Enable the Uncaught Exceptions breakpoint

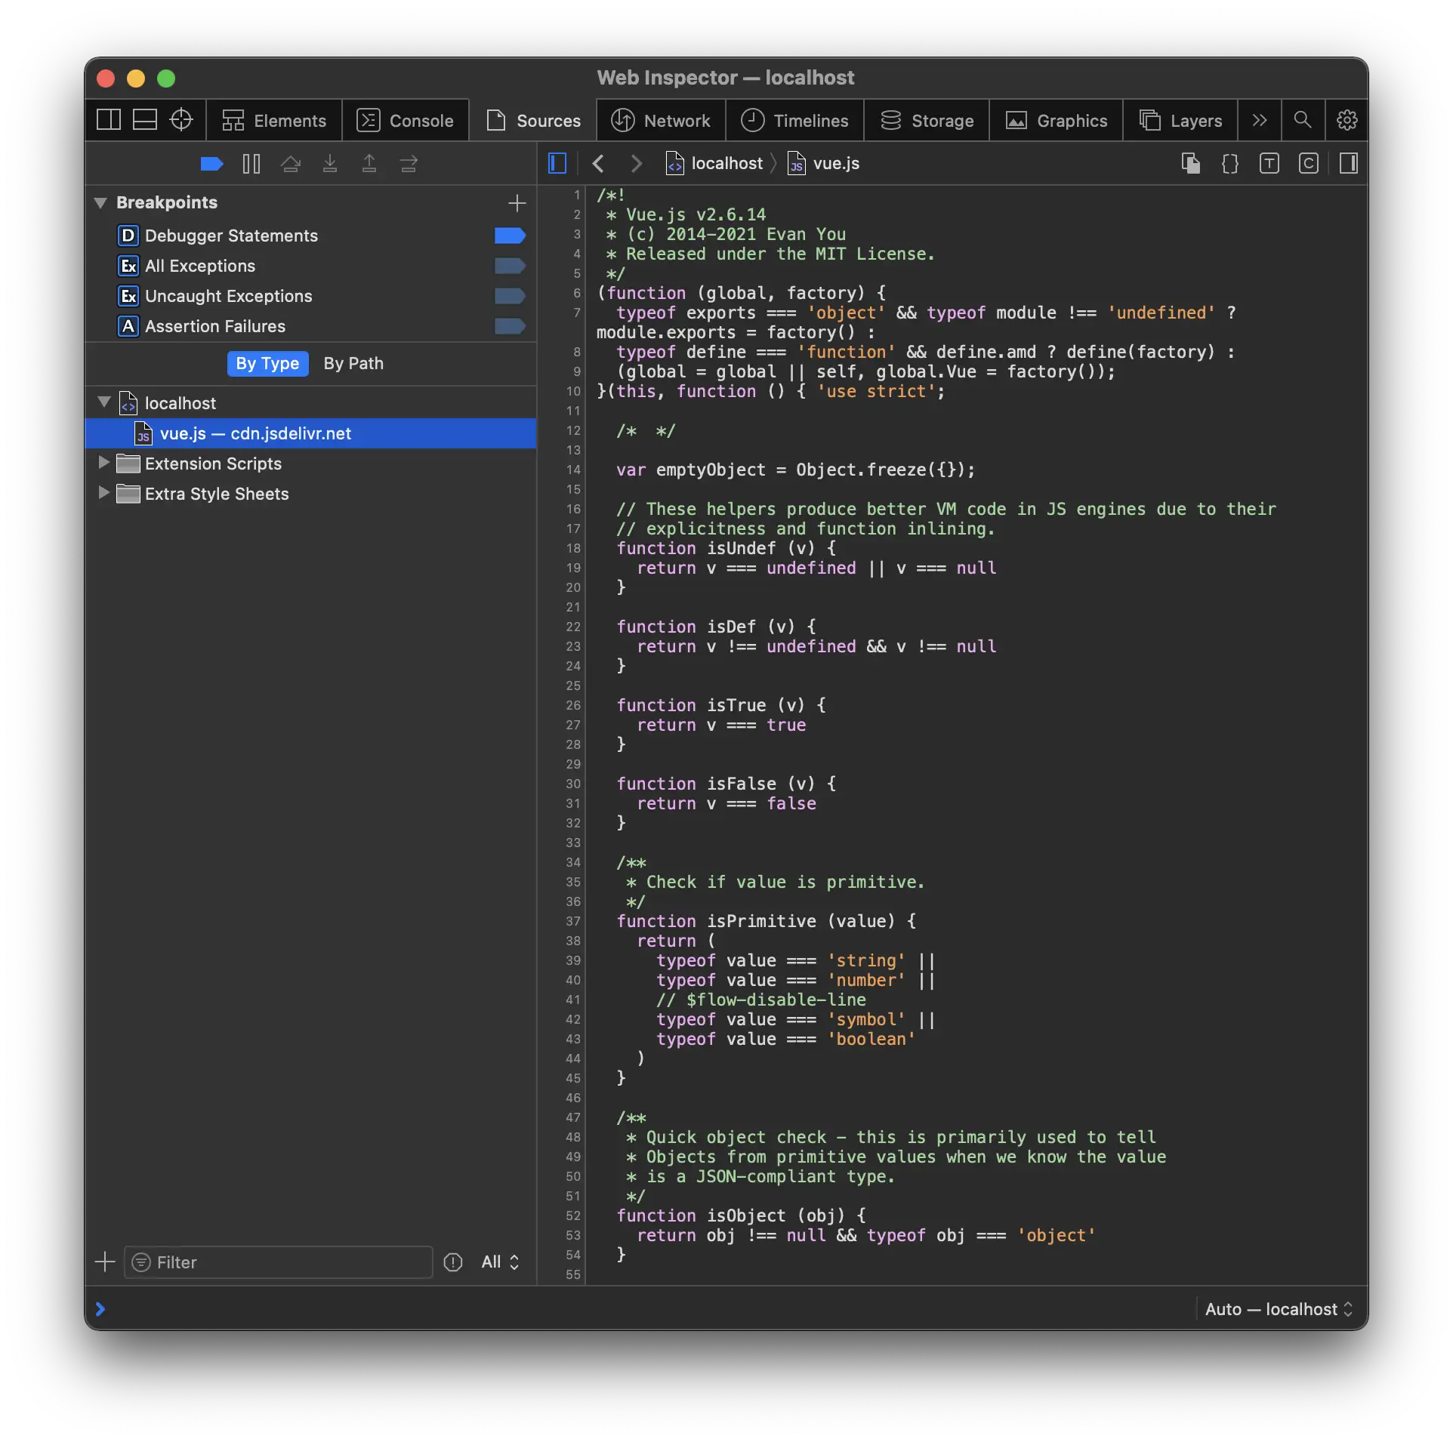(510, 296)
